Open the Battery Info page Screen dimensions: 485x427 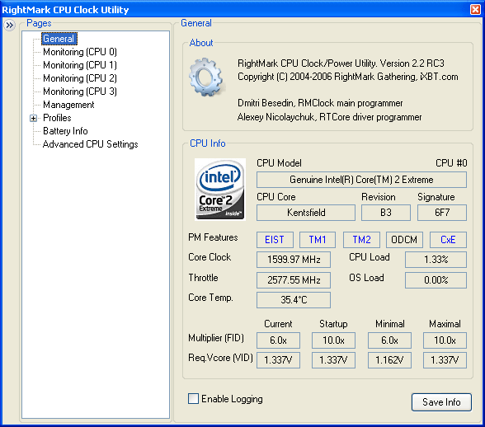(65, 131)
